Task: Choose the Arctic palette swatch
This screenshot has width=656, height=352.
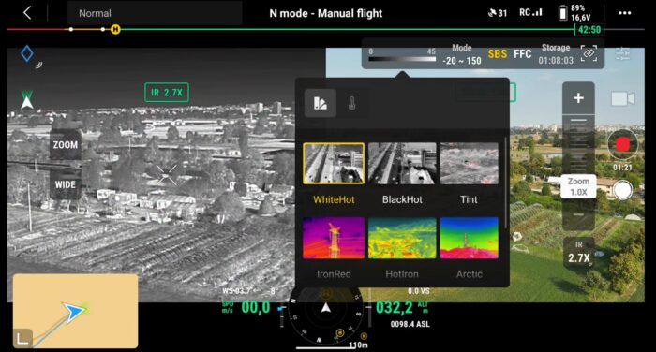Action: point(469,238)
